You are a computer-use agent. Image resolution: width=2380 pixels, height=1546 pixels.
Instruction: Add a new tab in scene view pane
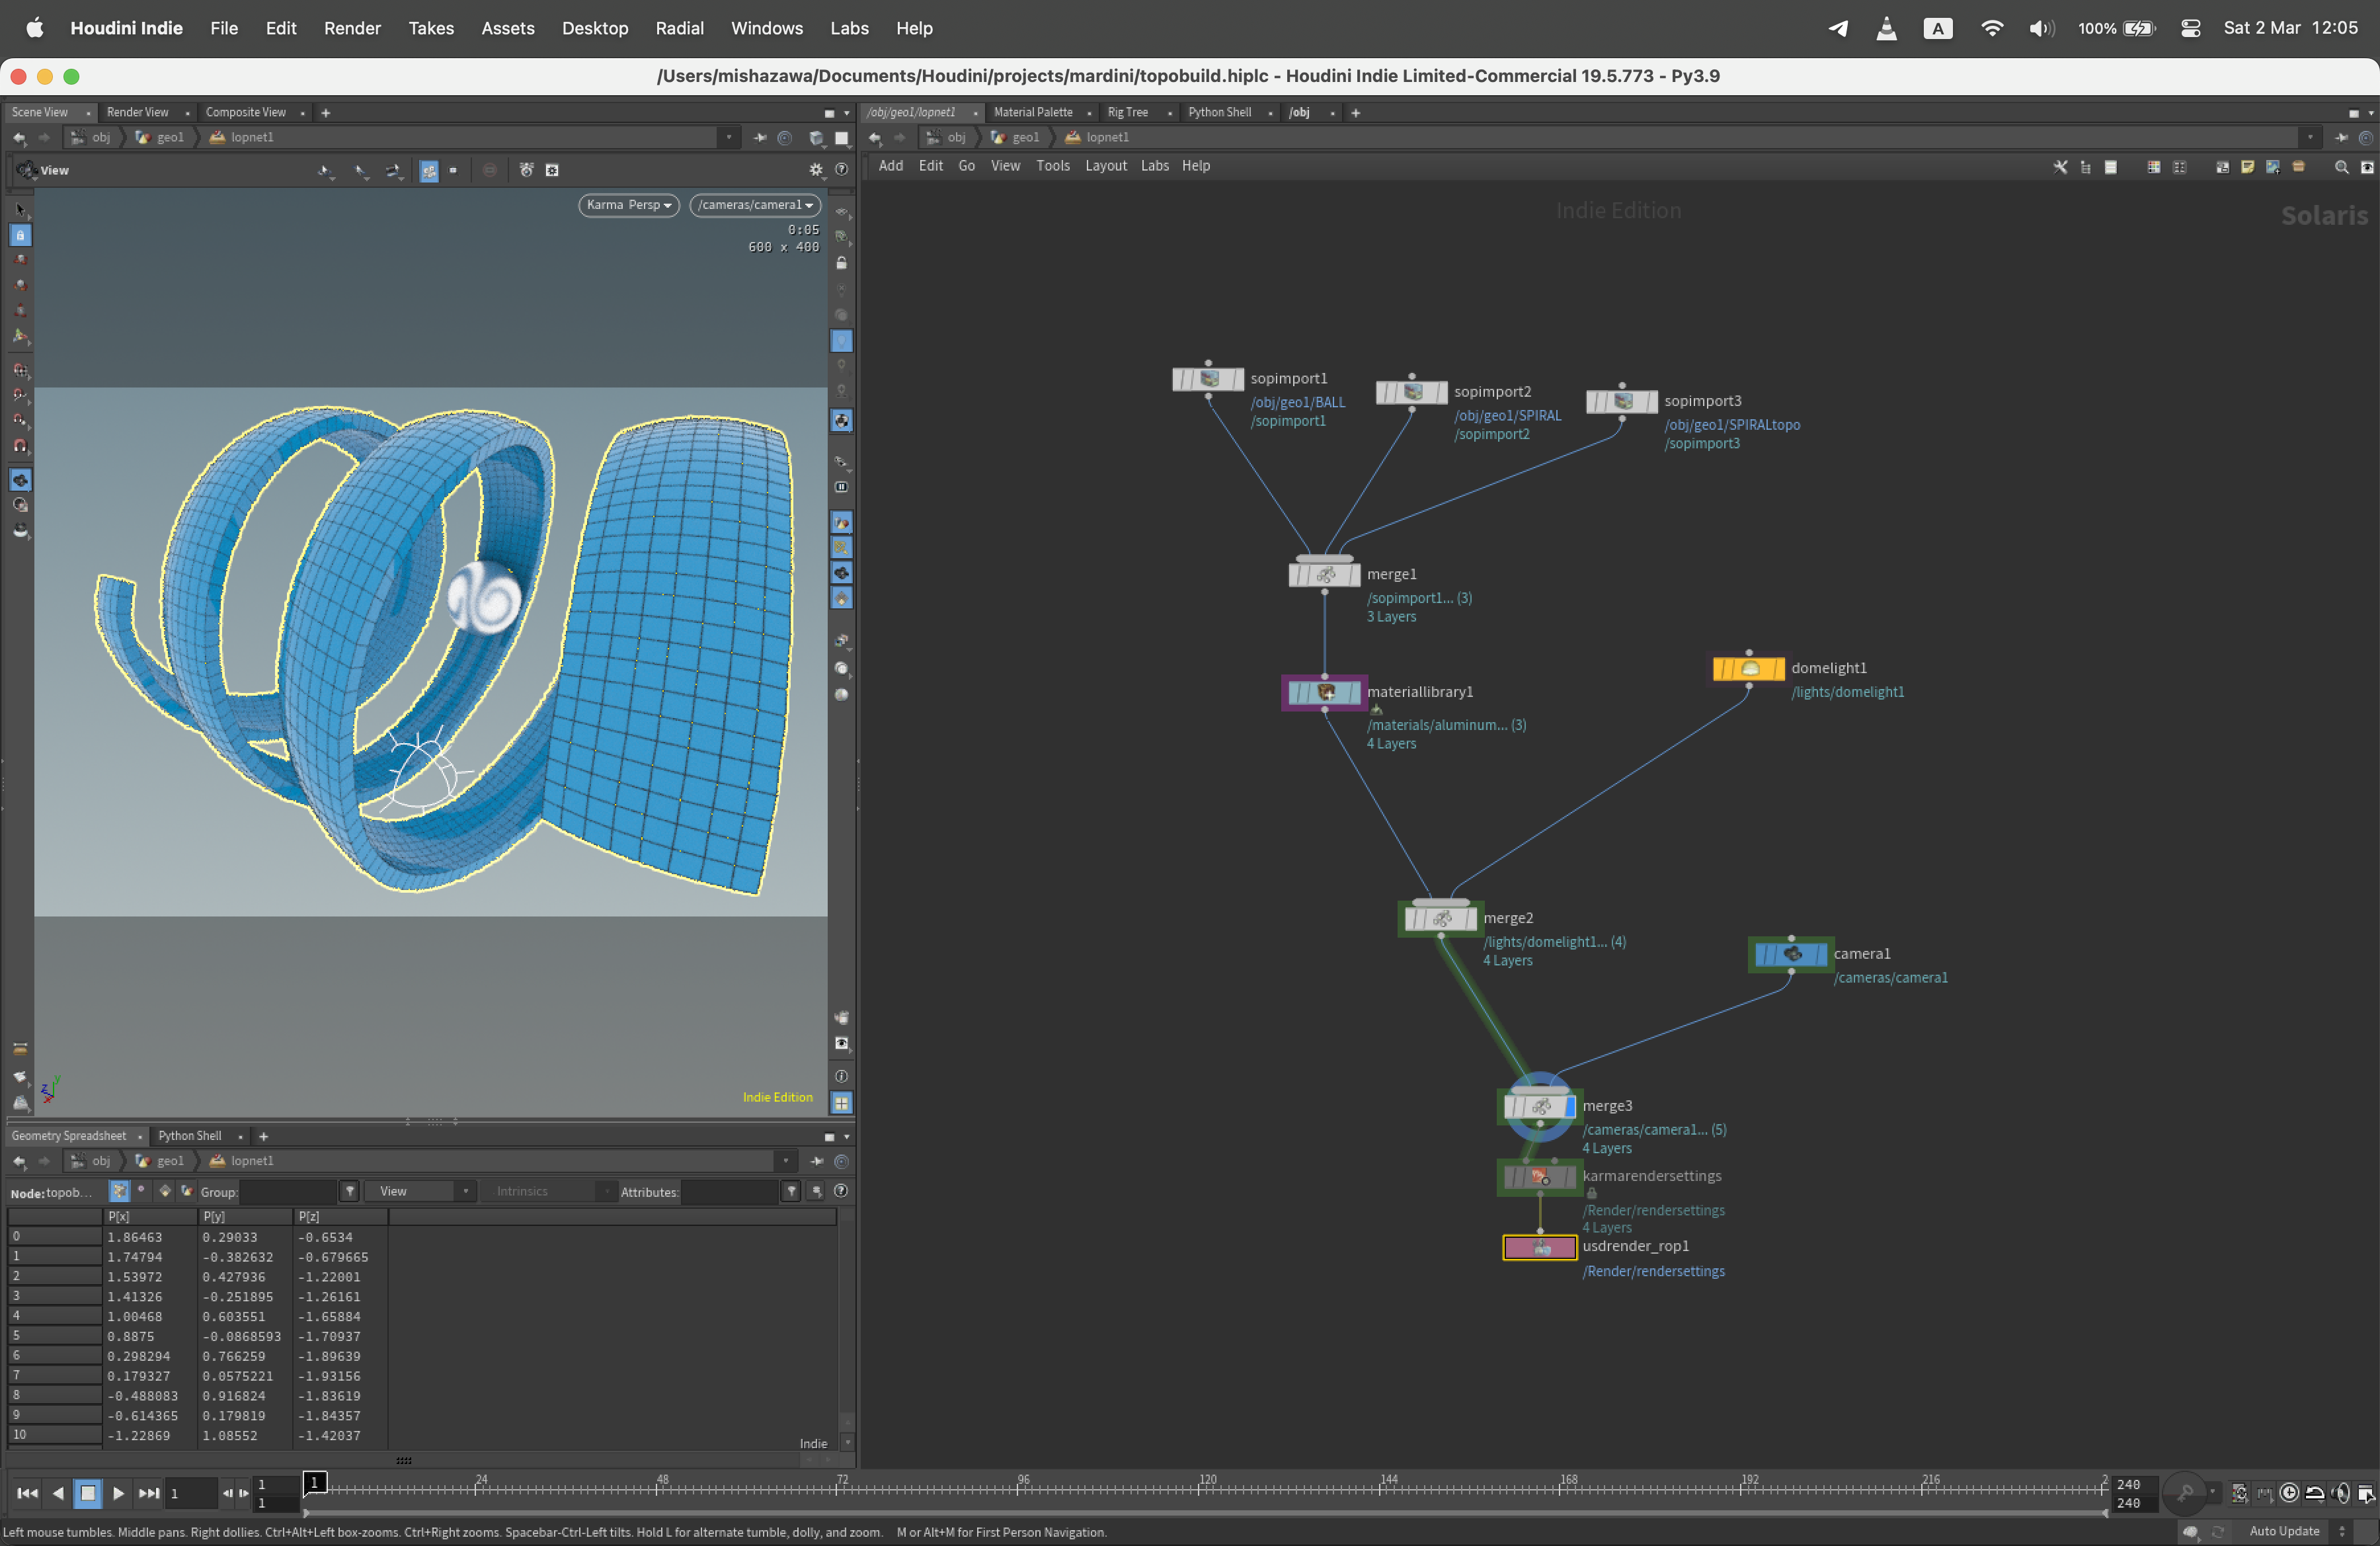tap(325, 113)
